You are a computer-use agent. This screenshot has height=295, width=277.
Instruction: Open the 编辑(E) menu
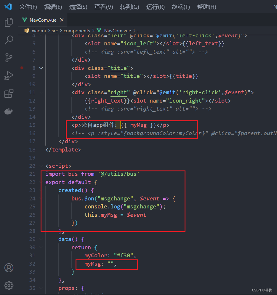tap(53, 7)
